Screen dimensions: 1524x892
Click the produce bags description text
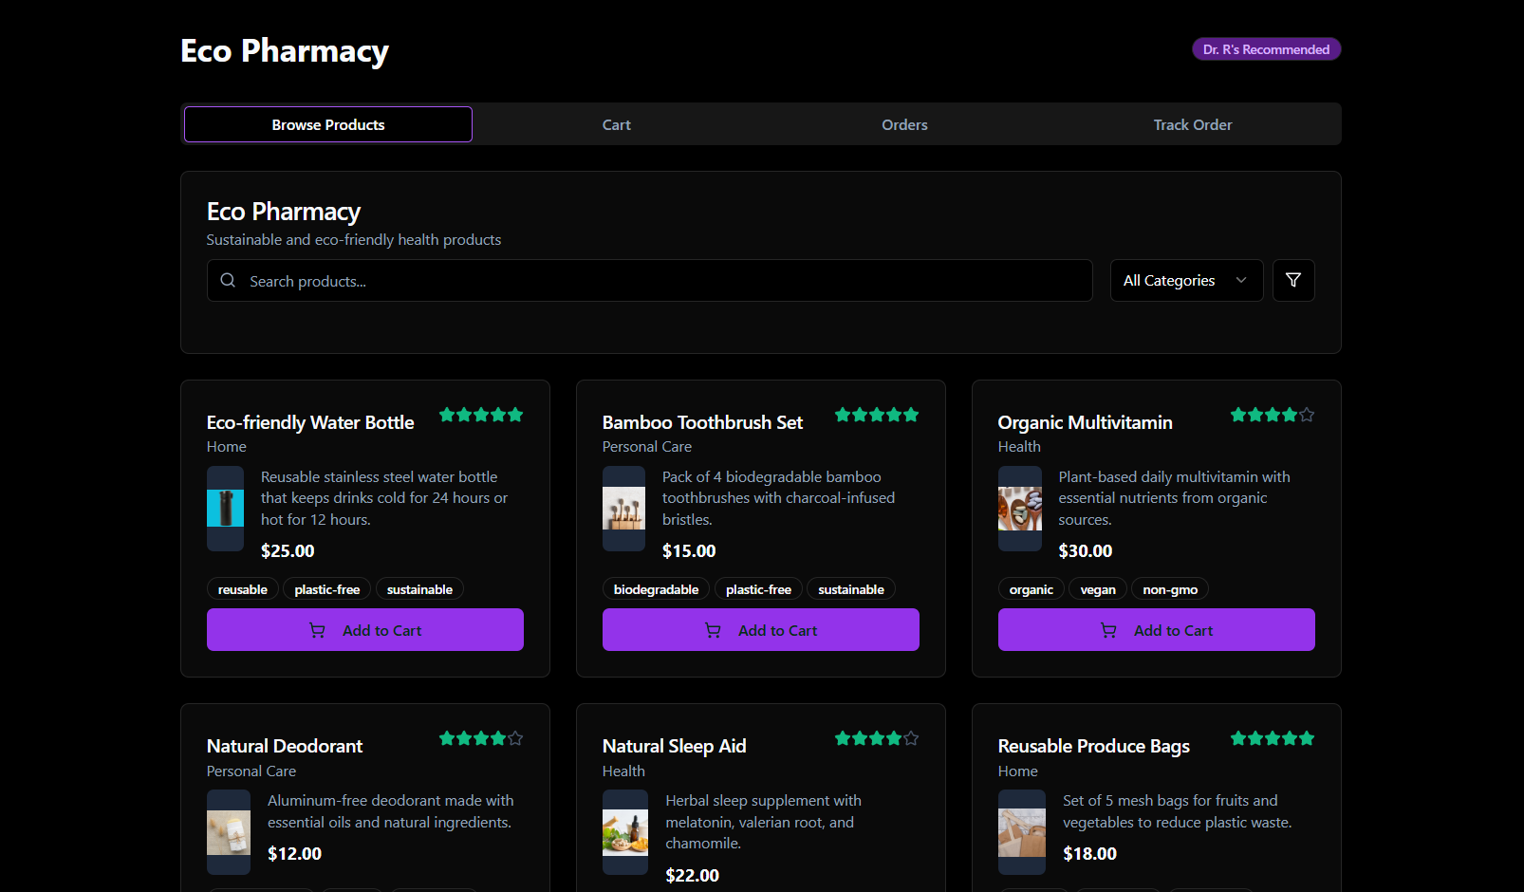point(1178,811)
